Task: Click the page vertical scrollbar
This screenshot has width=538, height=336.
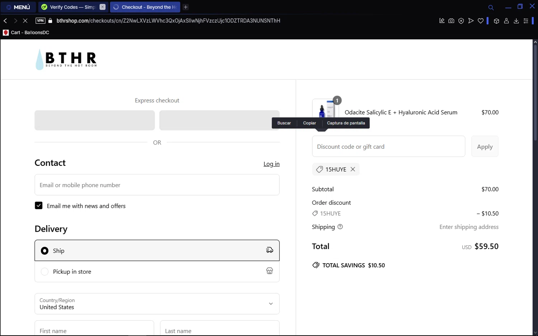Action: (x=535, y=93)
